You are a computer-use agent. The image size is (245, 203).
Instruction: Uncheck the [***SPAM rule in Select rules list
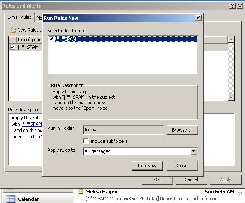[x=51, y=39]
